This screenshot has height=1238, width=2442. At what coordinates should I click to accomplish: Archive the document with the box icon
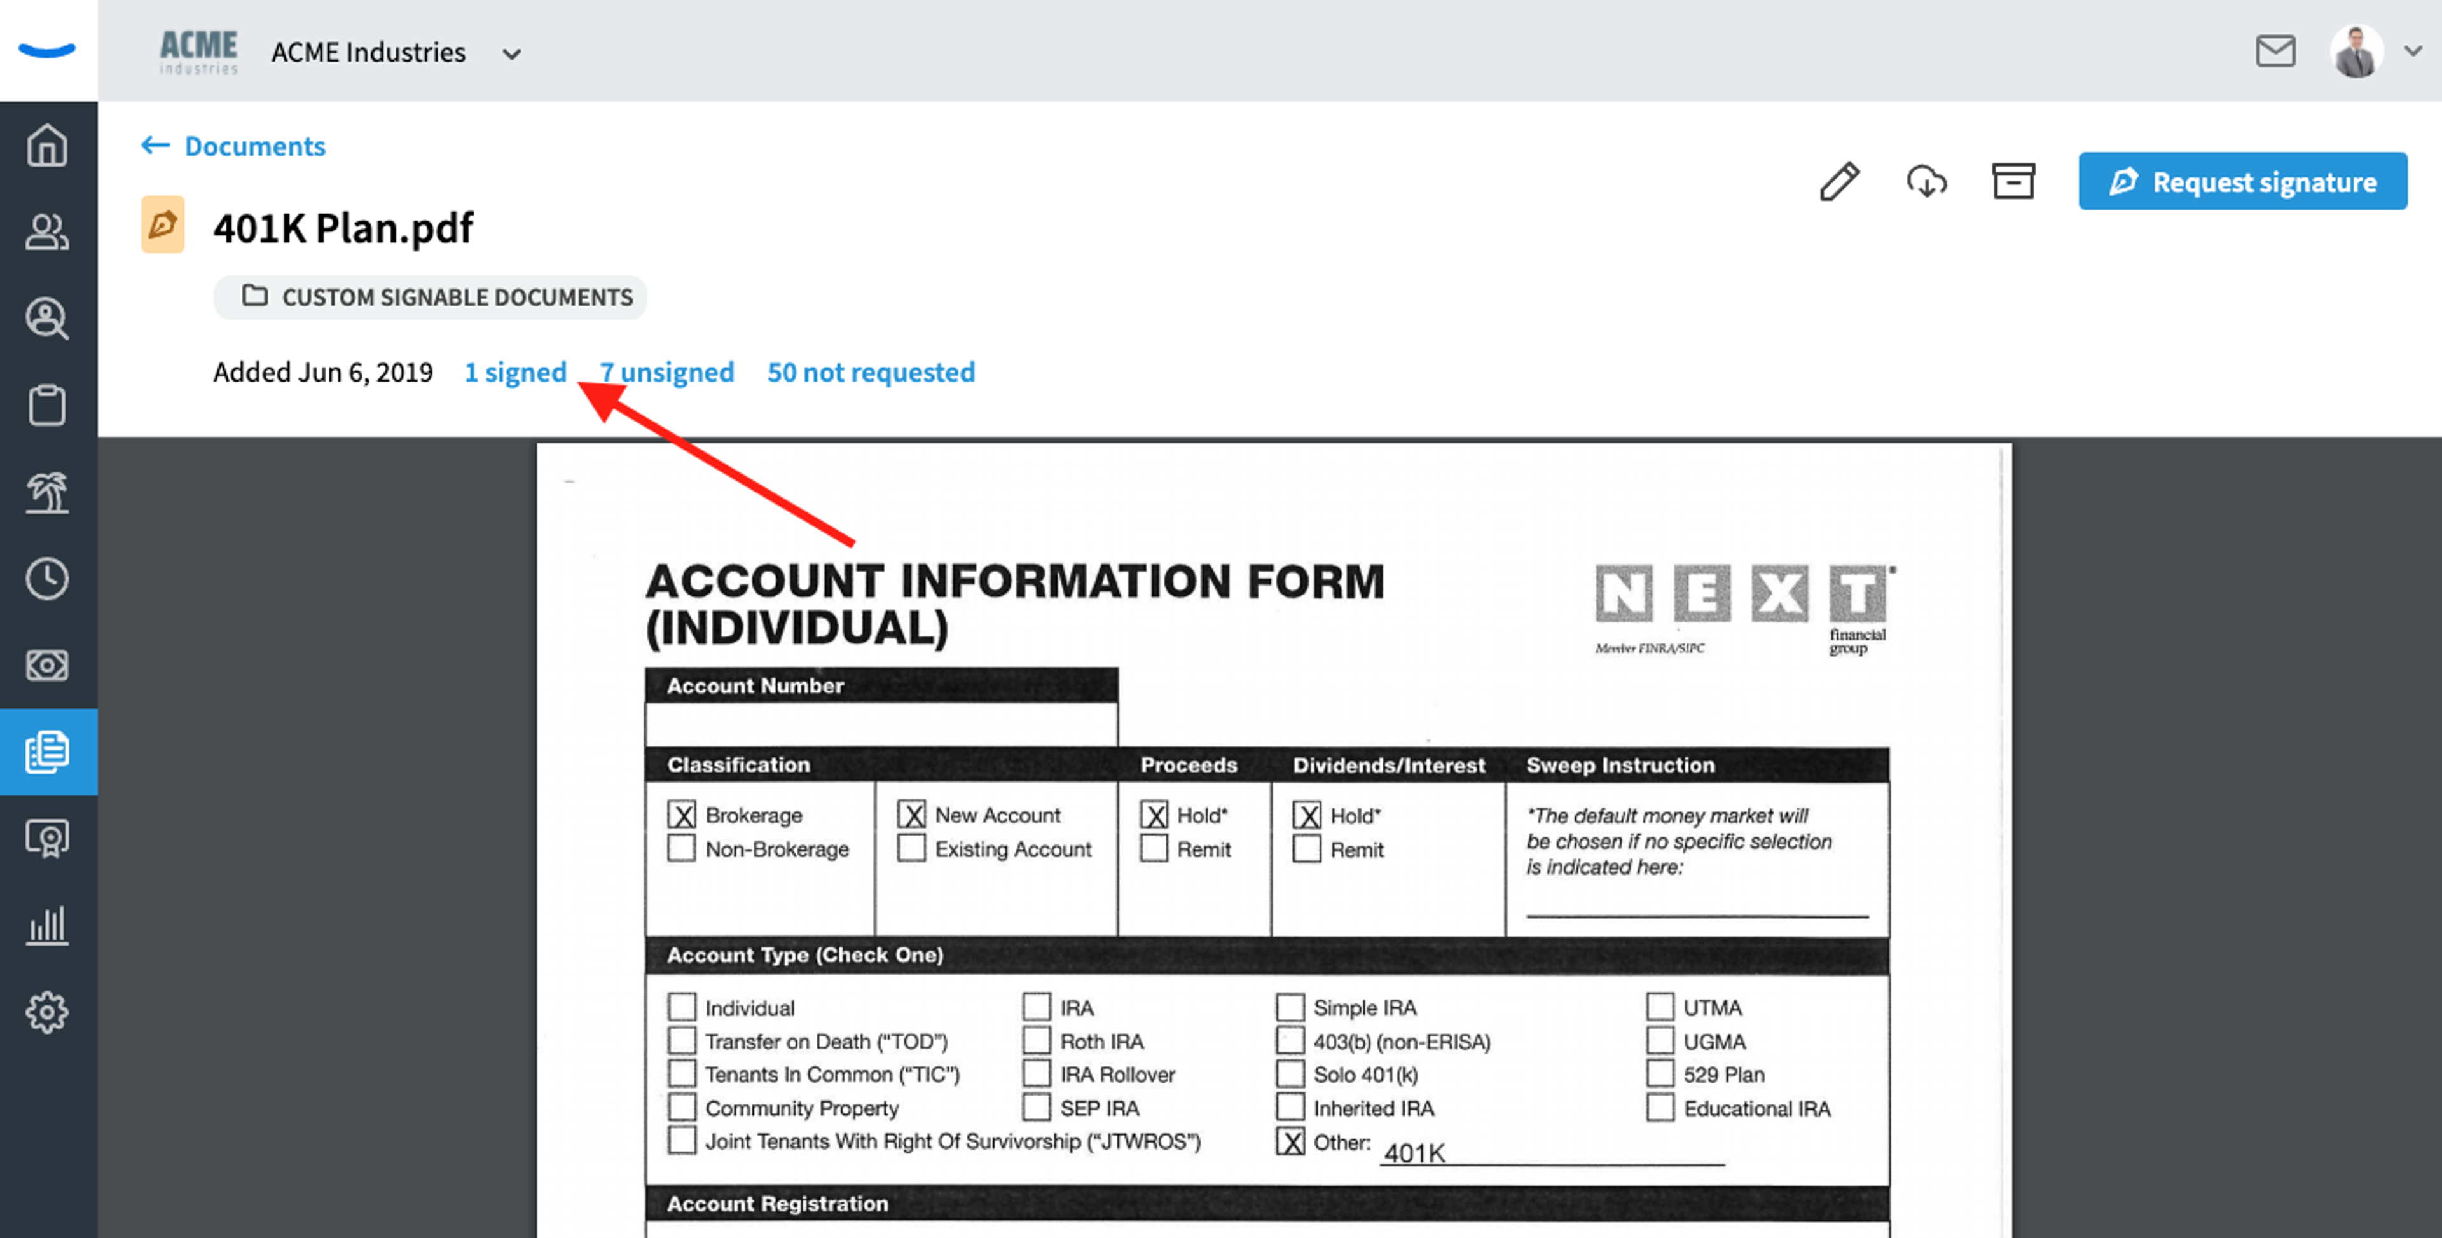(2013, 181)
